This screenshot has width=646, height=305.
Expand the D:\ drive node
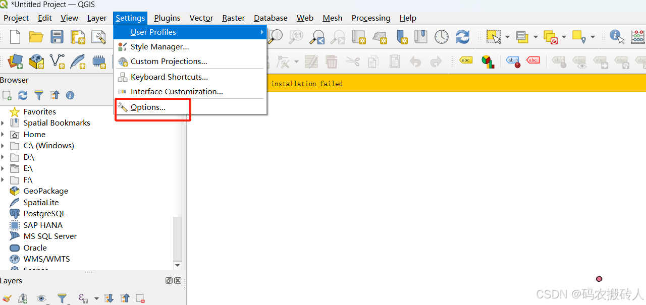3,157
